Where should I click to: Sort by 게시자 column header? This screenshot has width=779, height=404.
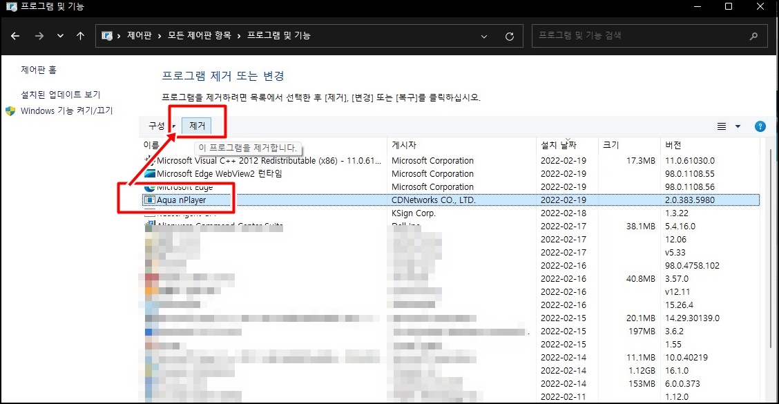(404, 145)
